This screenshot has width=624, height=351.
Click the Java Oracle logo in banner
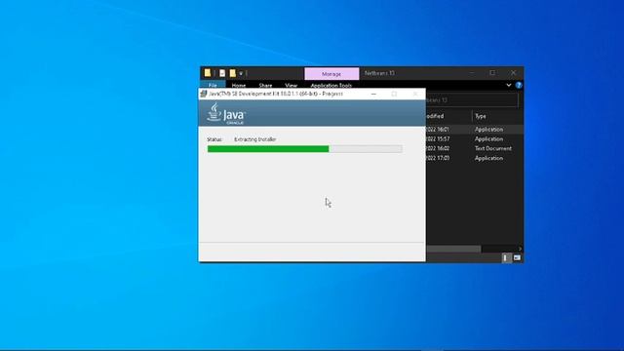[225, 114]
